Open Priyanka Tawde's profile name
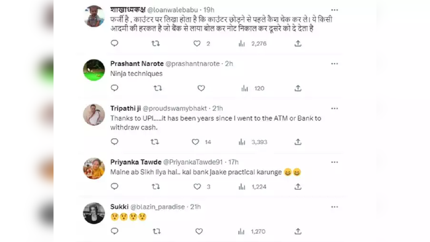Screen dimensions: 430x242 click(136, 162)
